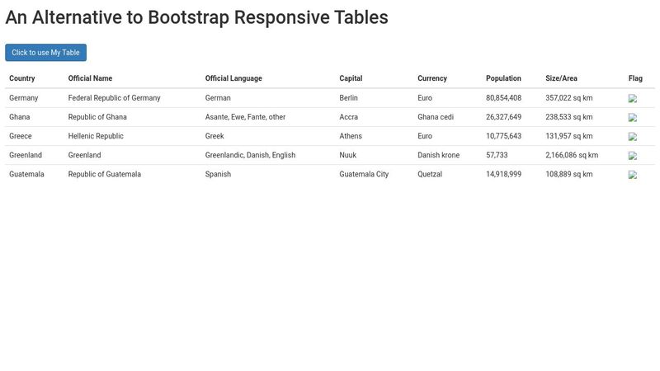This screenshot has height=371, width=660.
Task: Click the Germany flag image
Action: tap(632, 98)
